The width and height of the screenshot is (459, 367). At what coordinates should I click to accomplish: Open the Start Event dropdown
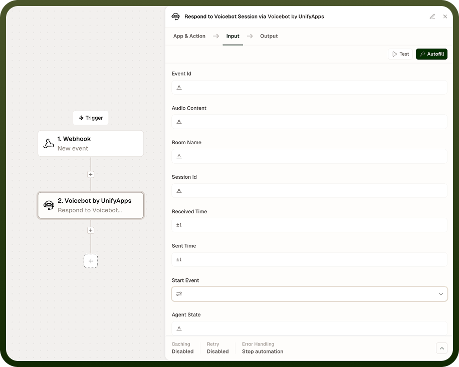pos(309,294)
